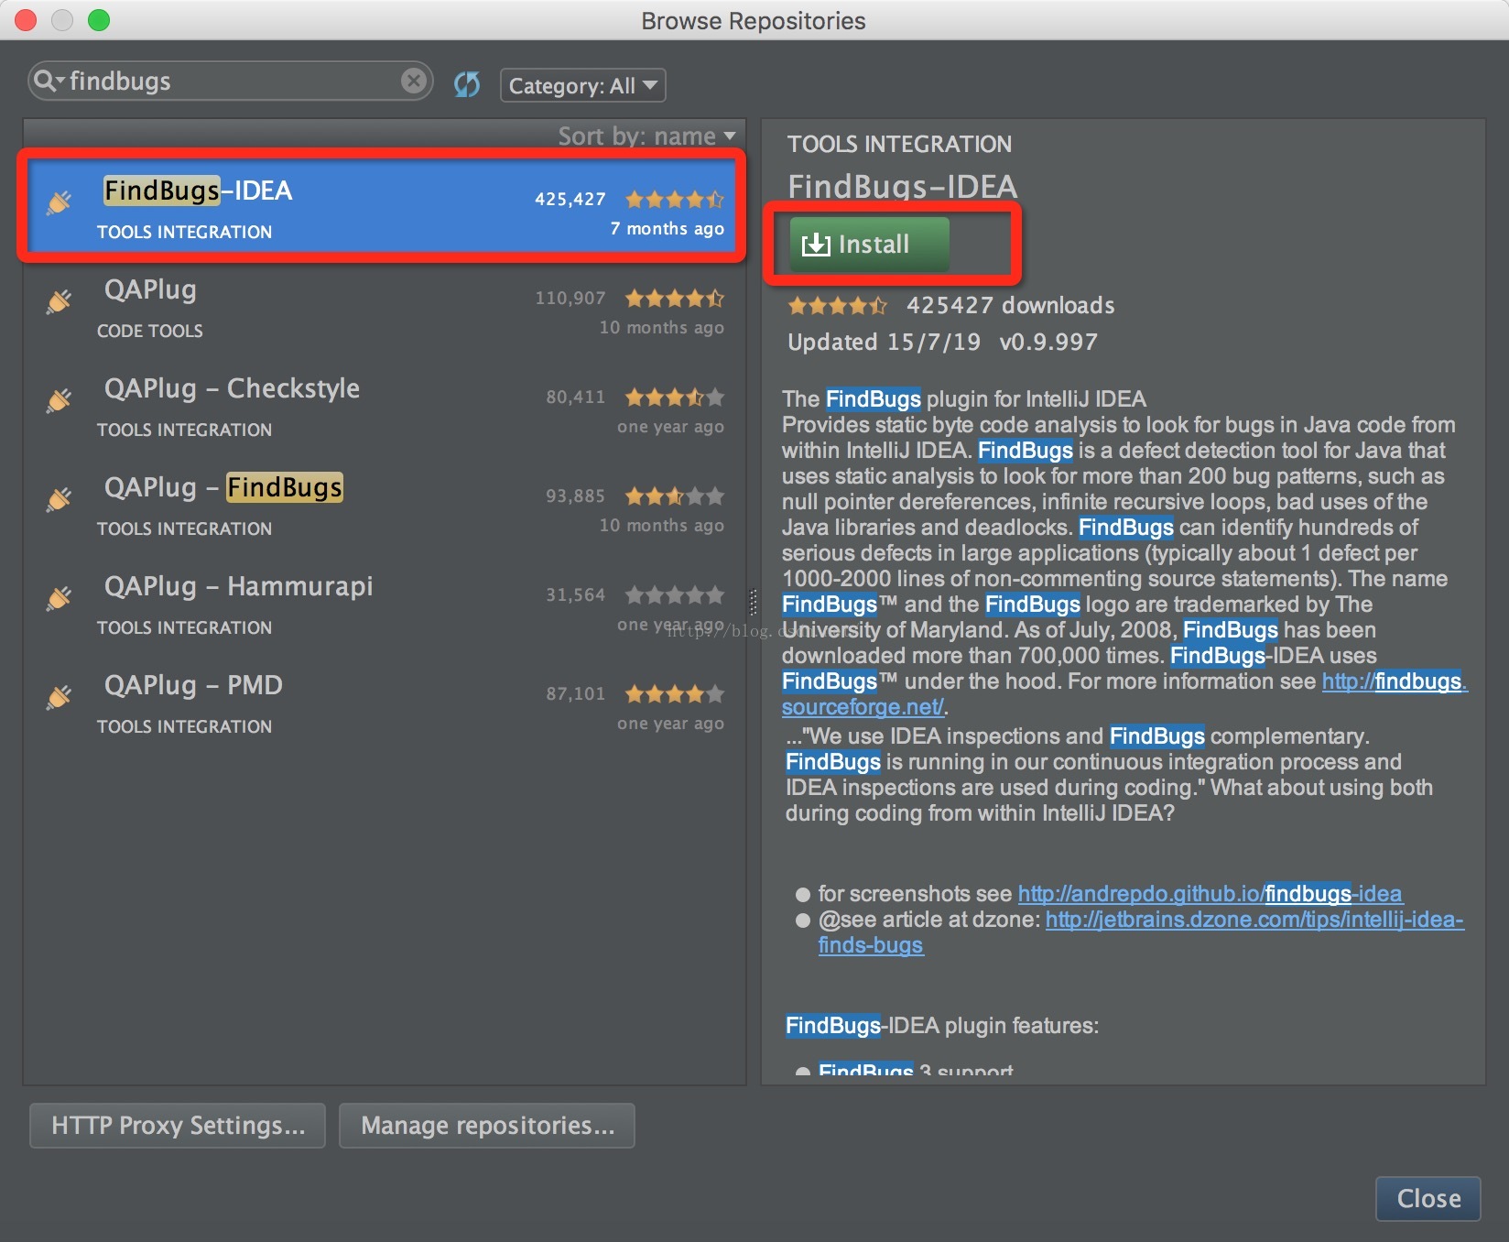Click the 80,411 download count
Viewport: 1509px width, 1242px height.
pos(576,397)
